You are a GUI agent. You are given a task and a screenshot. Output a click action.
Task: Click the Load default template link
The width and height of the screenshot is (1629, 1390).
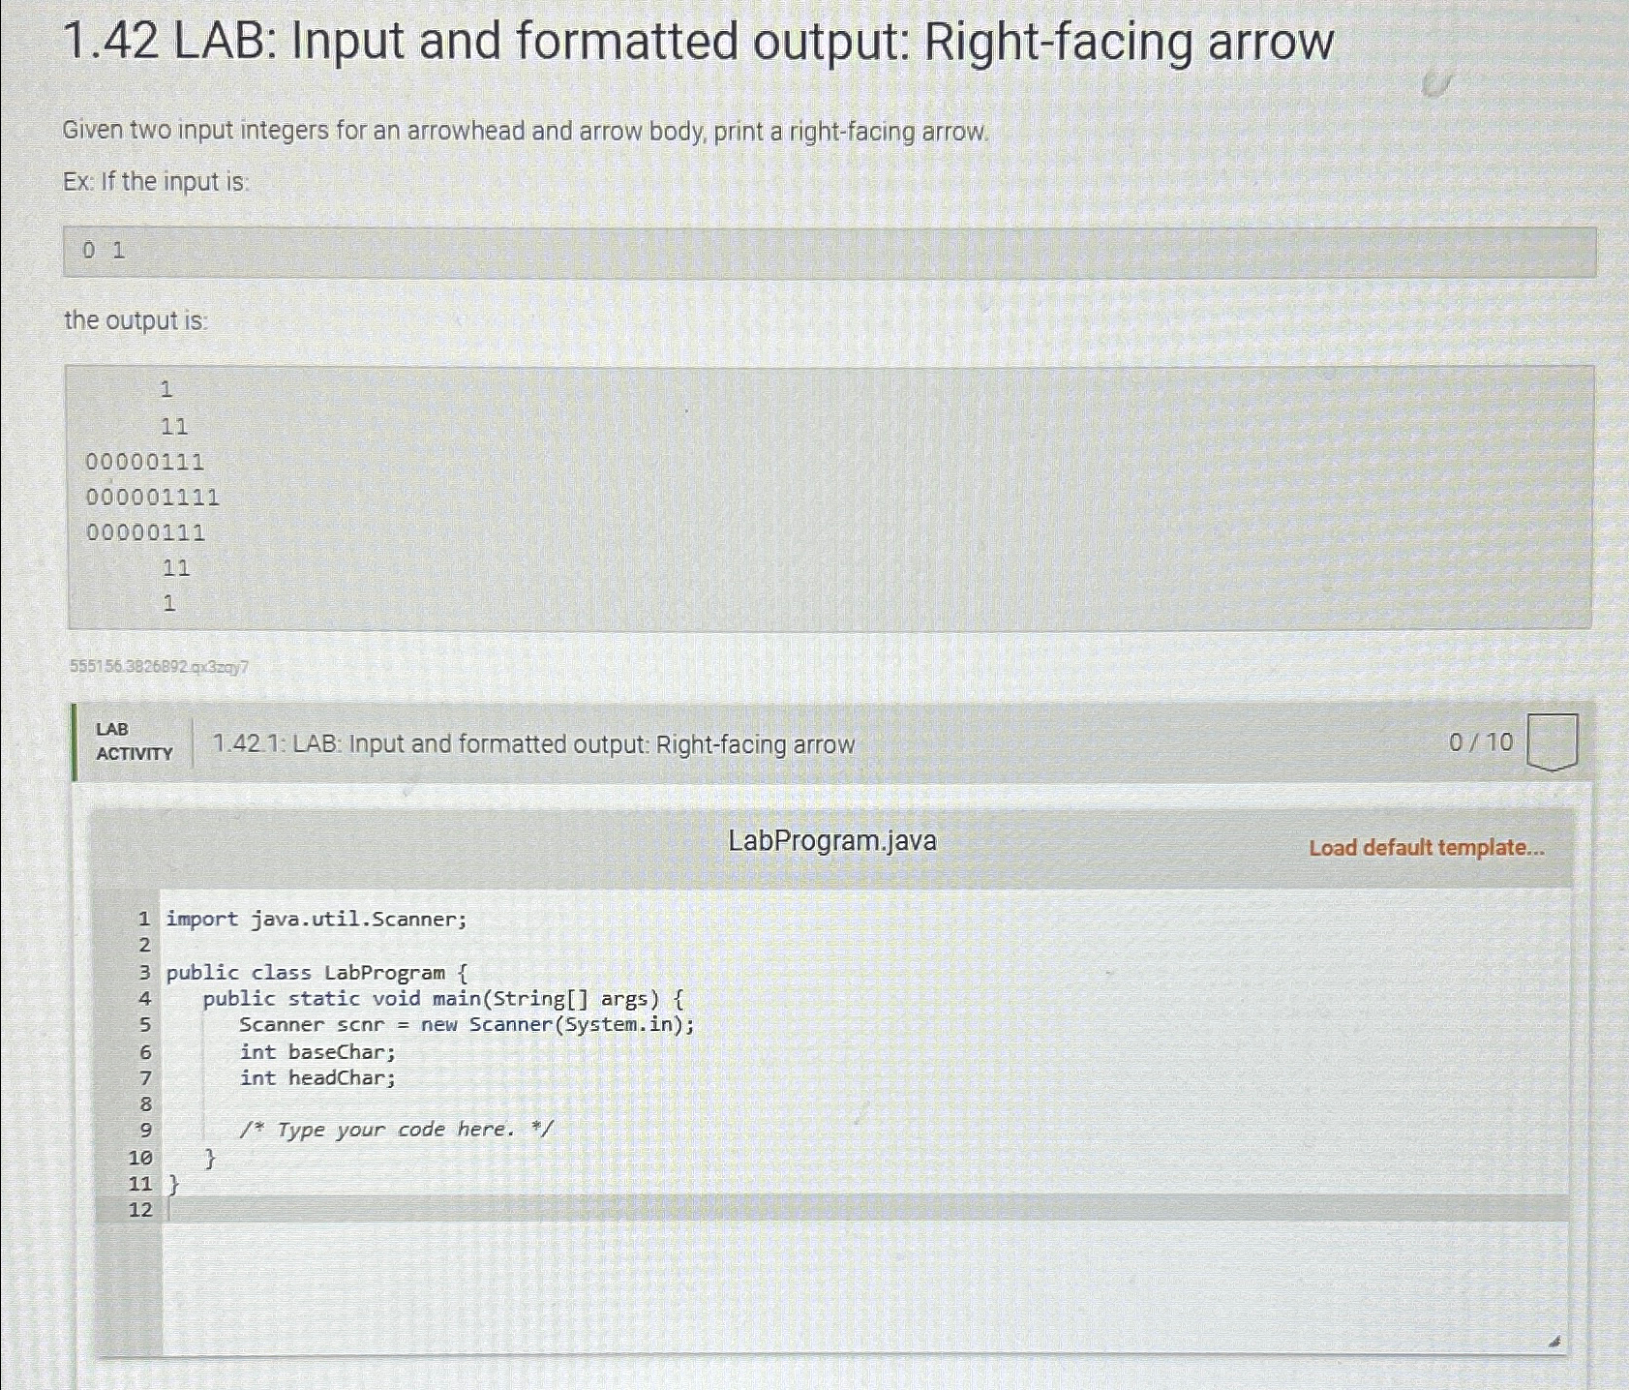pos(1428,848)
